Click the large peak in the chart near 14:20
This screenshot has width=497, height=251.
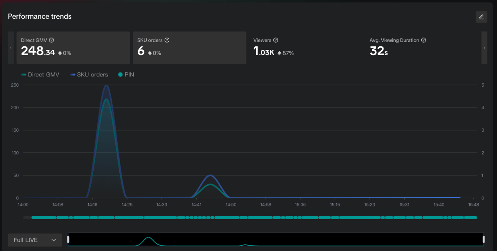point(106,87)
